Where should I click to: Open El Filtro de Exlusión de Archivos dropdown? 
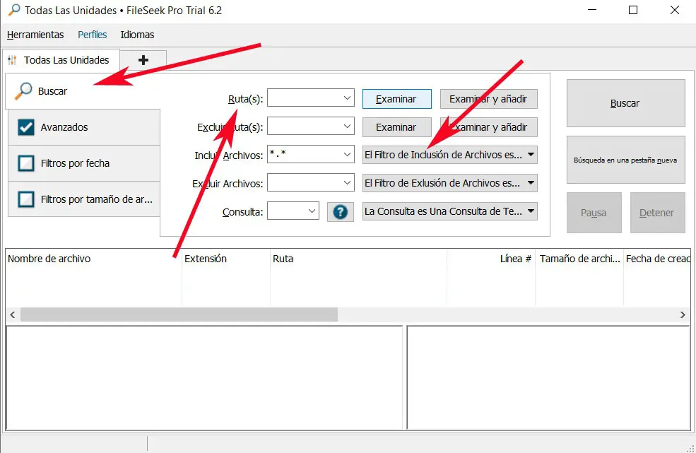[449, 183]
